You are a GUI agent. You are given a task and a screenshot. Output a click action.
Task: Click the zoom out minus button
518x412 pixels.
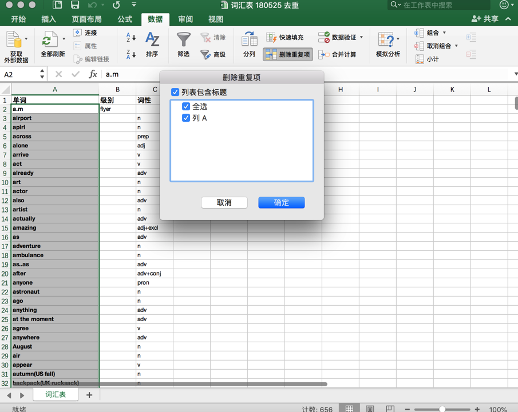[408, 409]
